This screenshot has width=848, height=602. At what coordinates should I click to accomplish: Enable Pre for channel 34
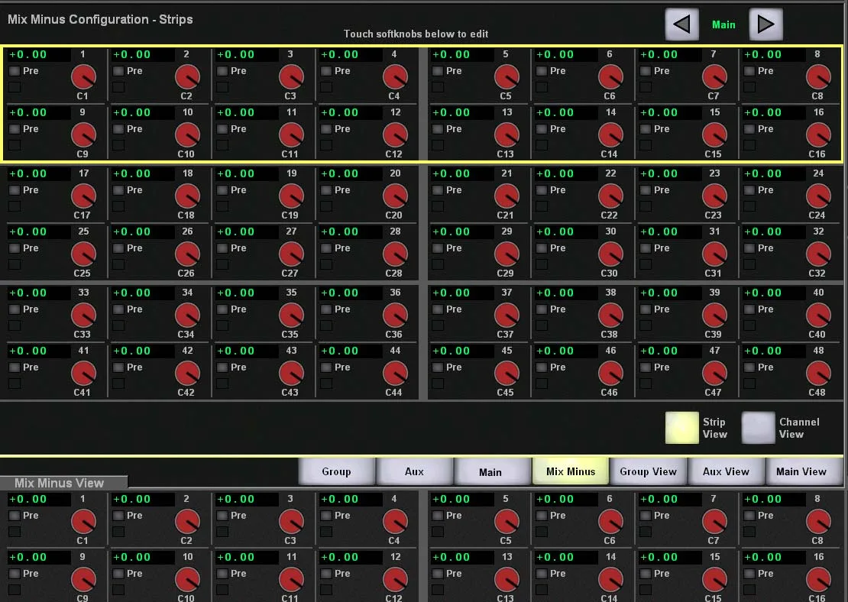[x=118, y=309]
